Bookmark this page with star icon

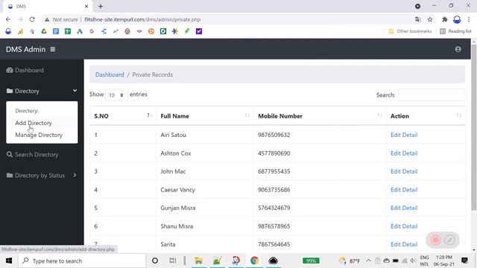click(430, 19)
